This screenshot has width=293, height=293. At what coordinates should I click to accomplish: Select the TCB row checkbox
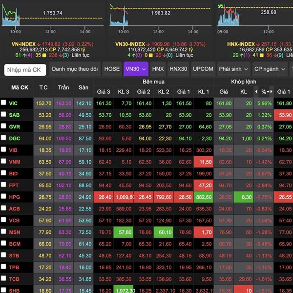click(3, 278)
